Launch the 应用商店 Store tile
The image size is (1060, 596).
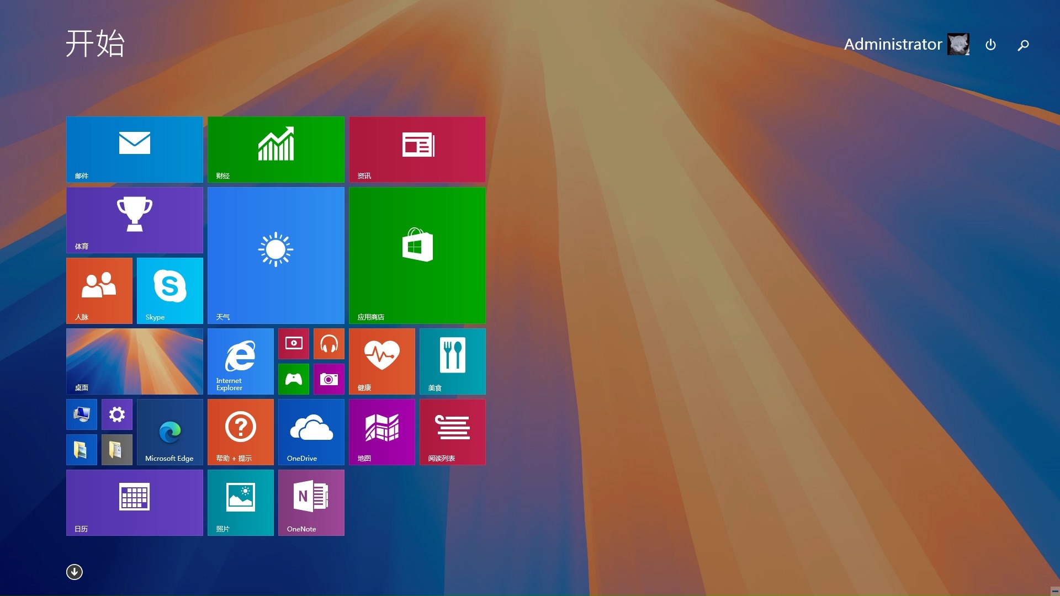pos(417,256)
